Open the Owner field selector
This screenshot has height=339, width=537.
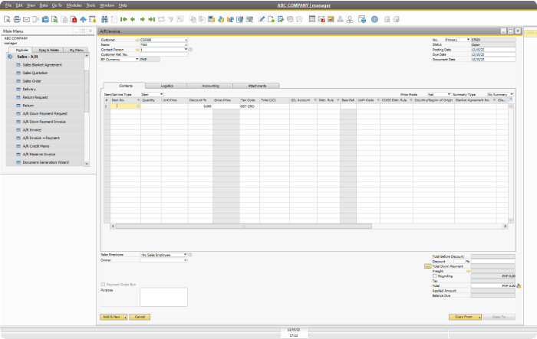click(186, 260)
